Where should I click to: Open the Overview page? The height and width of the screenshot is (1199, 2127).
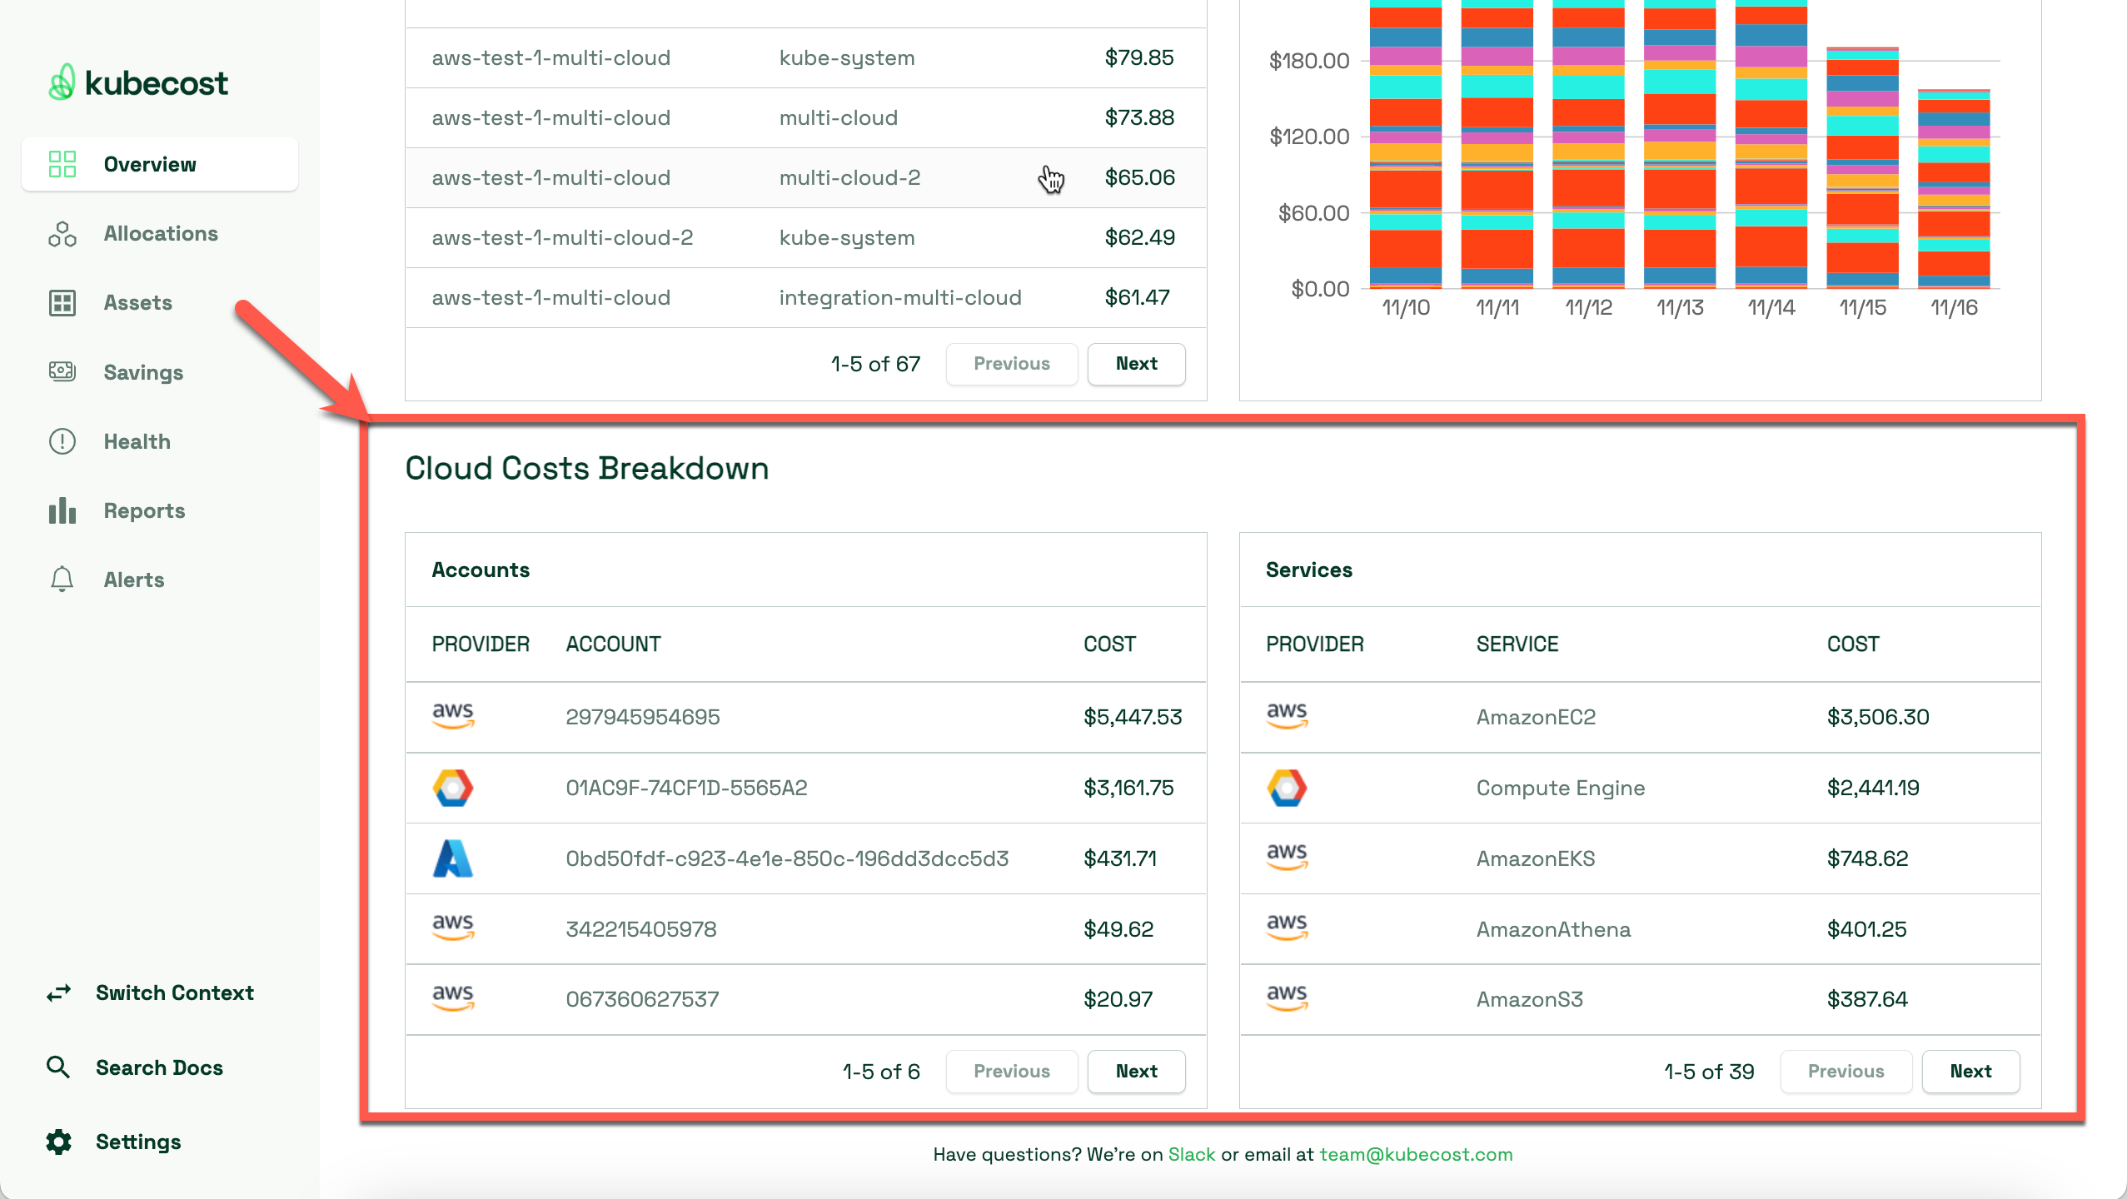coord(160,164)
